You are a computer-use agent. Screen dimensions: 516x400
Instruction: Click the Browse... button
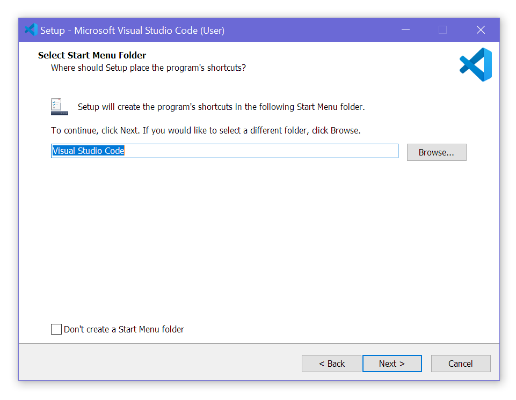tap(437, 152)
